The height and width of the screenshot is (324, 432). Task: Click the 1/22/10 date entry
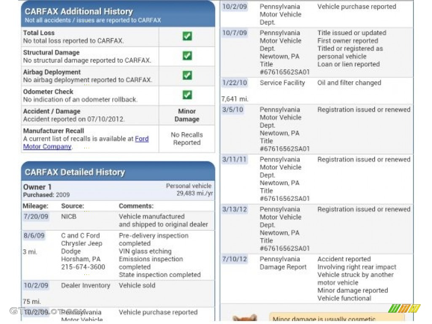pos(235,83)
